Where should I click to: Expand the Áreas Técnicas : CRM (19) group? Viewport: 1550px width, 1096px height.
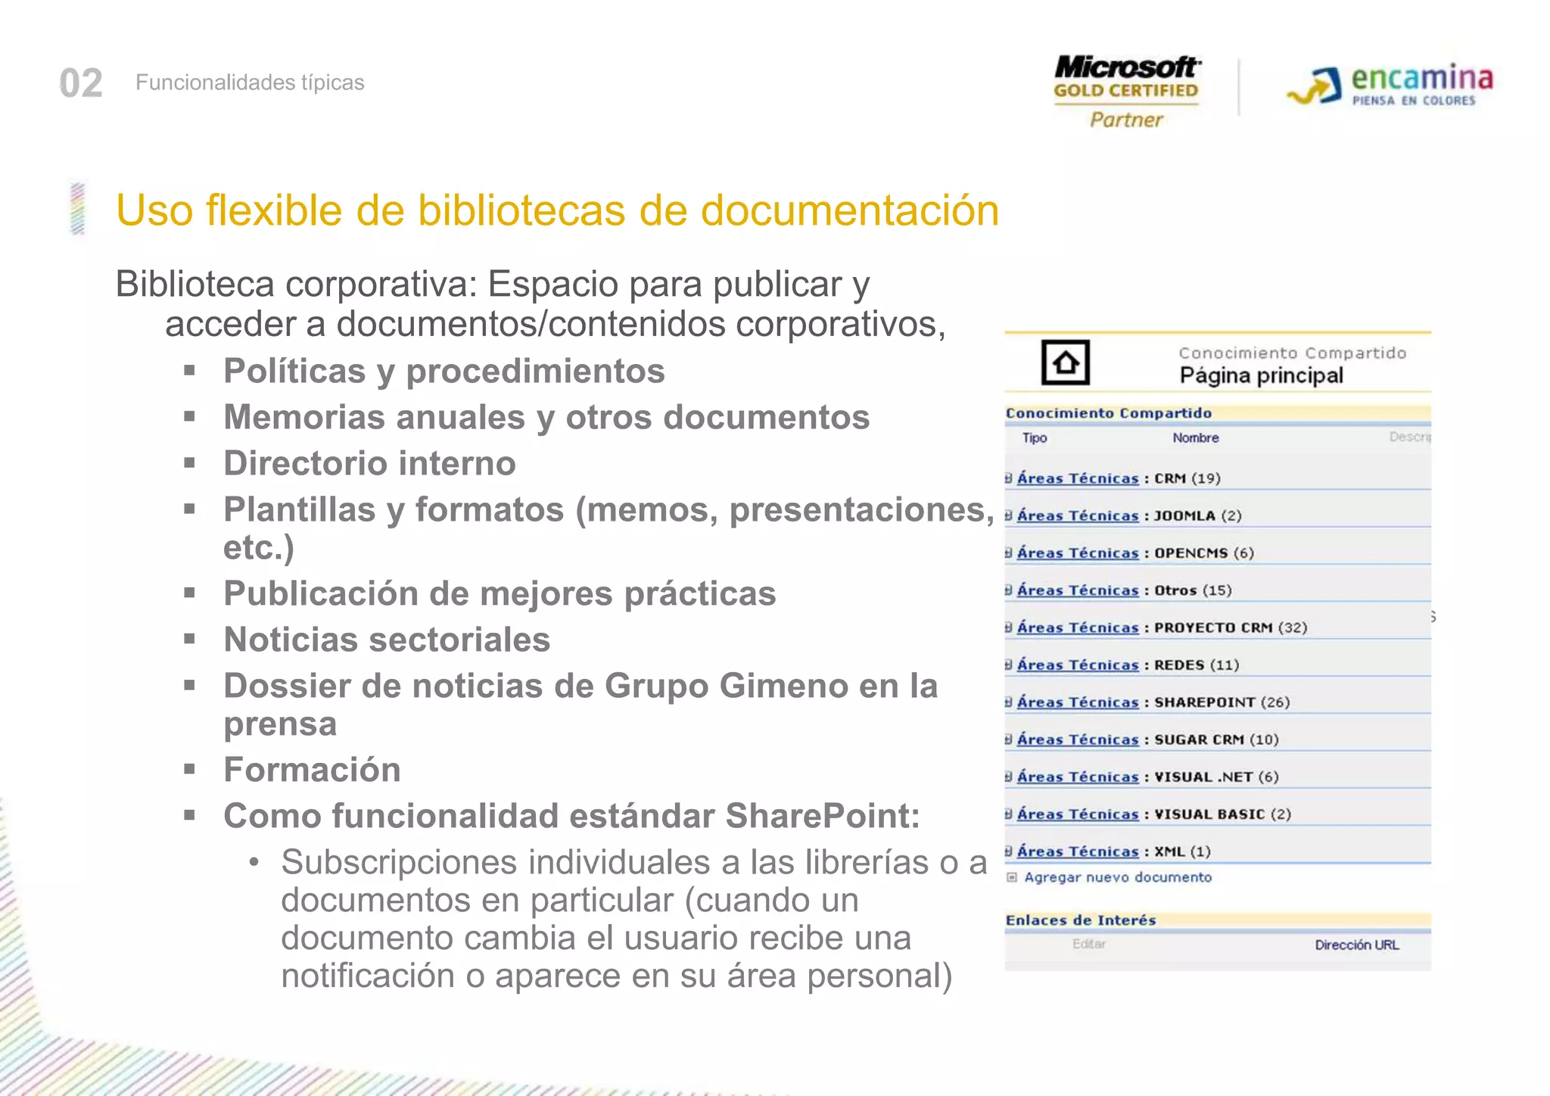pos(1008,478)
